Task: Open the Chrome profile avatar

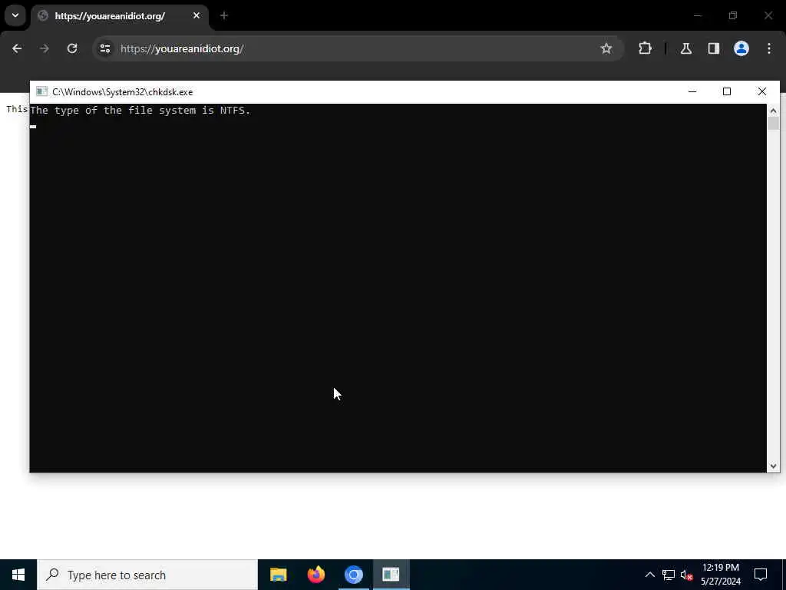Action: point(741,48)
